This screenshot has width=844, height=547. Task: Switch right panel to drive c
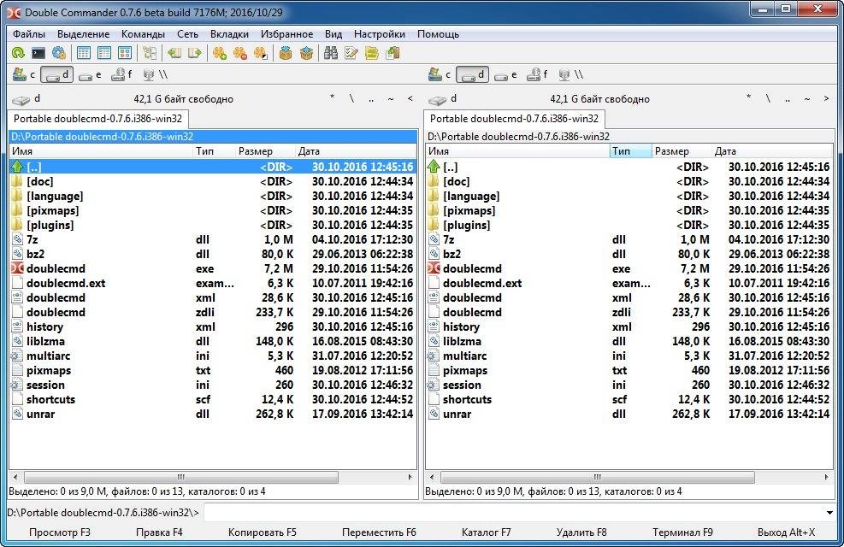(x=440, y=74)
